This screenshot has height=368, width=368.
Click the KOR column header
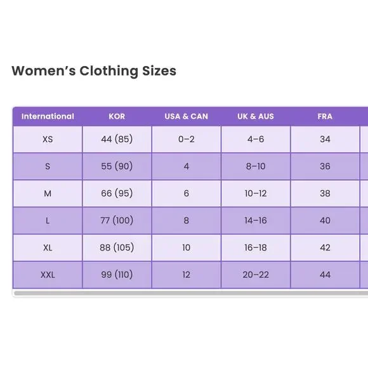[117, 116]
